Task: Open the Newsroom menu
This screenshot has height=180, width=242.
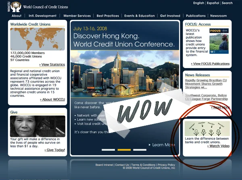Action: click(218, 16)
